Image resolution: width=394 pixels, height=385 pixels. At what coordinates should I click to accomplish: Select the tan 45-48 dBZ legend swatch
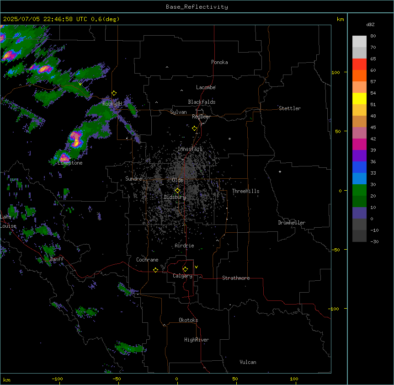(359, 121)
